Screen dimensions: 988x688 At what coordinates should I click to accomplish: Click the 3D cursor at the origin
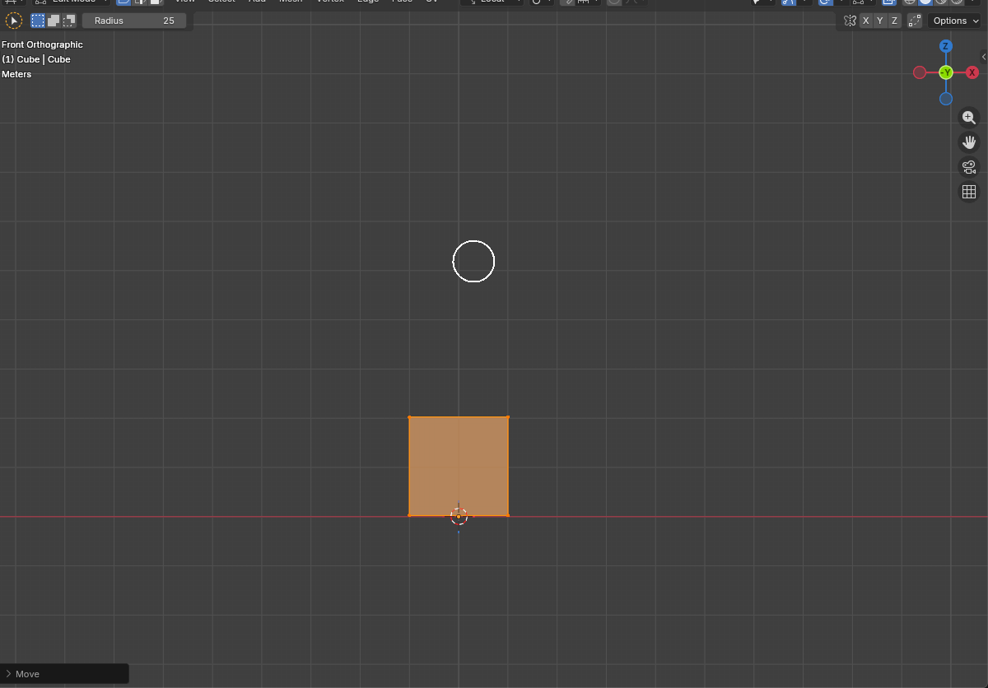click(459, 516)
